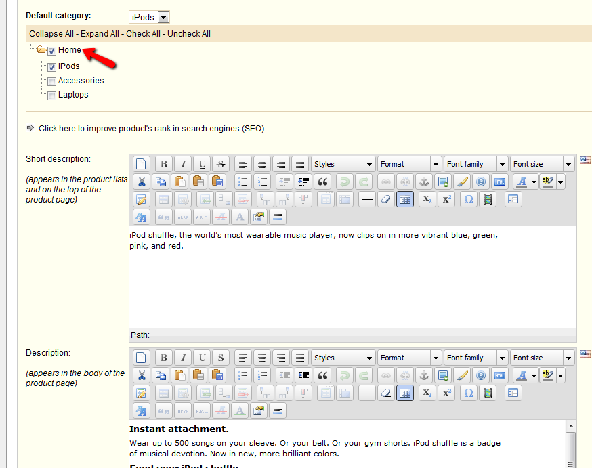Open Styles dropdown in Short description editor
This screenshot has height=468, width=592.
click(343, 164)
